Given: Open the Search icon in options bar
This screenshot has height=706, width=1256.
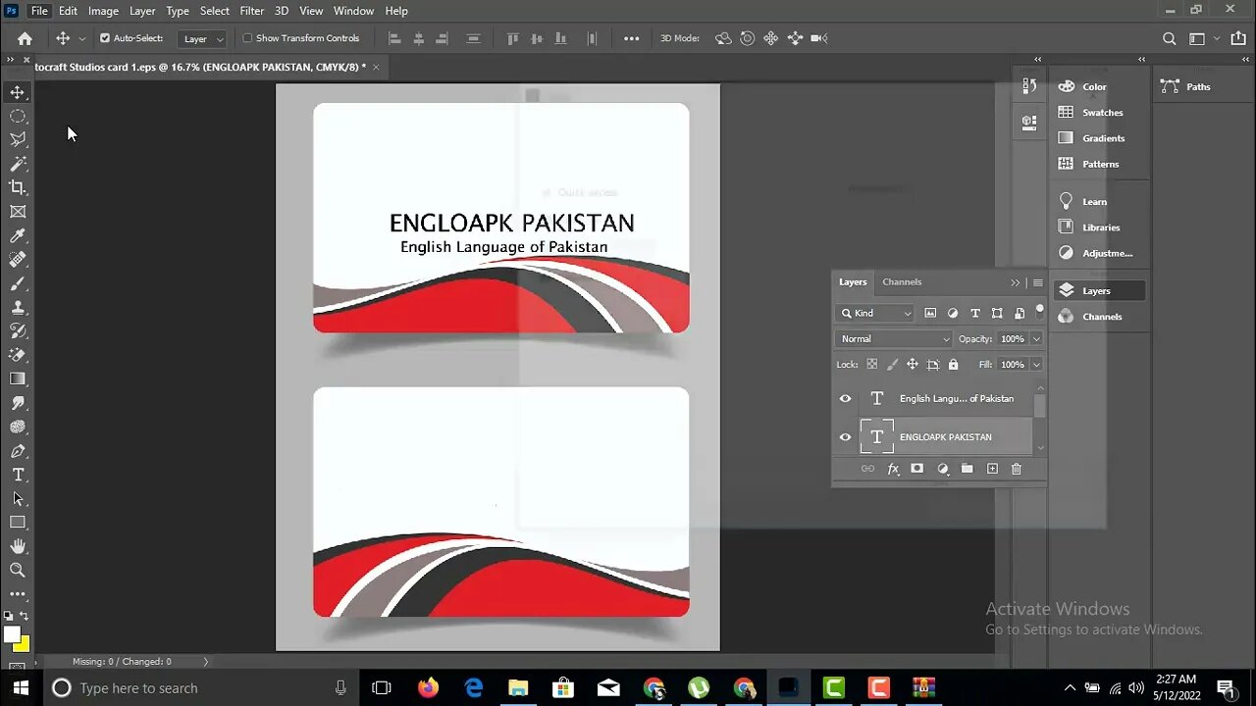Looking at the screenshot, I should click(x=1169, y=38).
